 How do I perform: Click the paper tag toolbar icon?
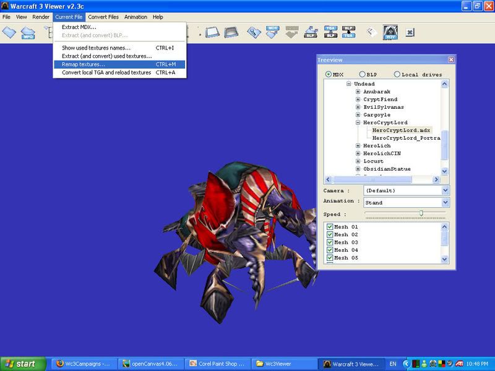tap(371, 32)
